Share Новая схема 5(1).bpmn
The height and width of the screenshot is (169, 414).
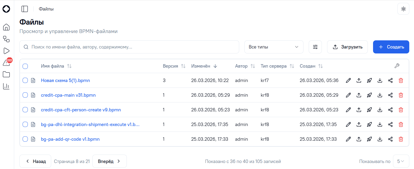click(x=390, y=80)
